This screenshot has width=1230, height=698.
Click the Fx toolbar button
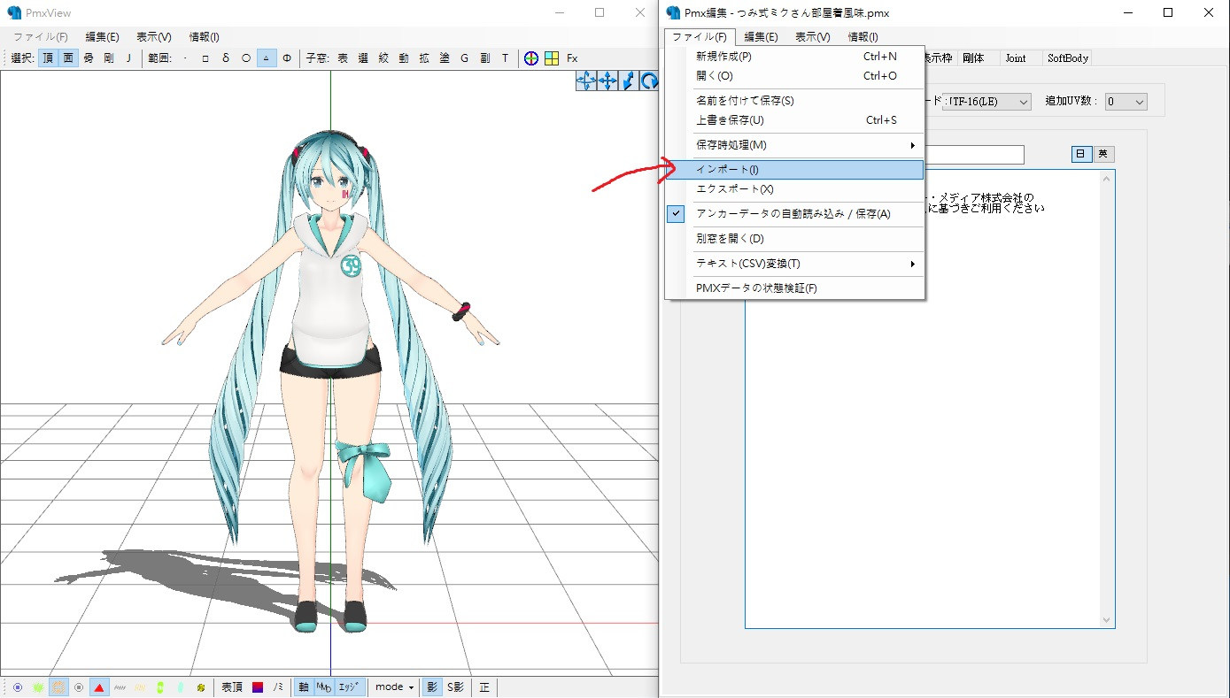tap(572, 58)
